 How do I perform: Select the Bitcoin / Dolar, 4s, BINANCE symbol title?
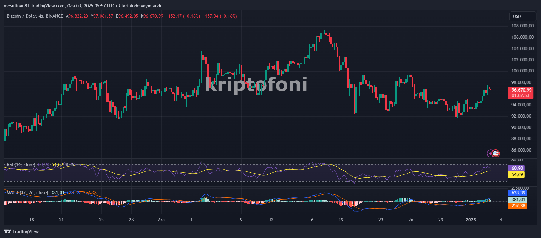tap(35, 16)
